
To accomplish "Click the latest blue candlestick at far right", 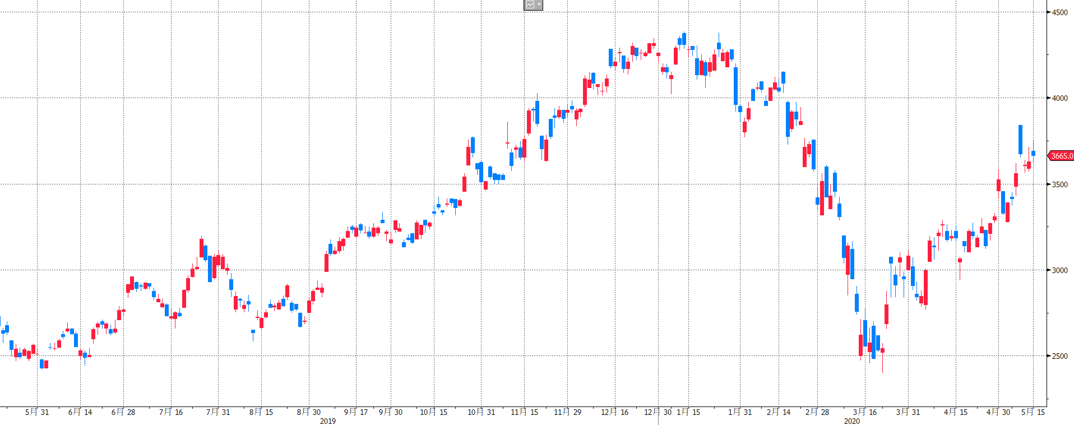I will (x=1033, y=153).
